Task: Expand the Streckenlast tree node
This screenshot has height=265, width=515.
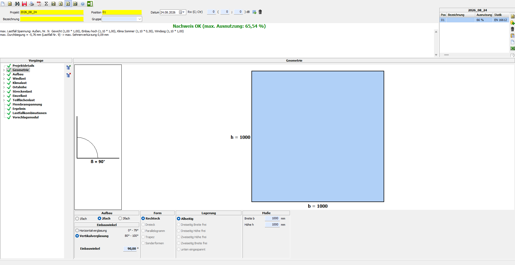Action: (x=4, y=91)
